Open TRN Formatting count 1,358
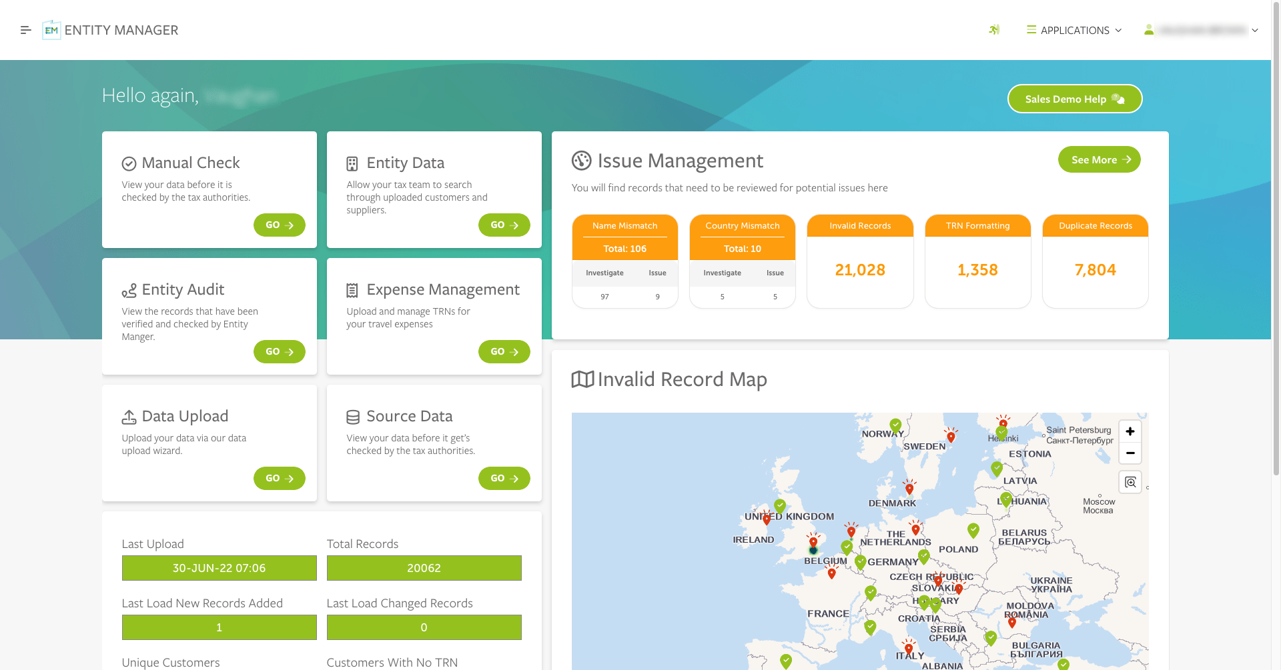Viewport: 1281px width, 670px height. tap(977, 270)
